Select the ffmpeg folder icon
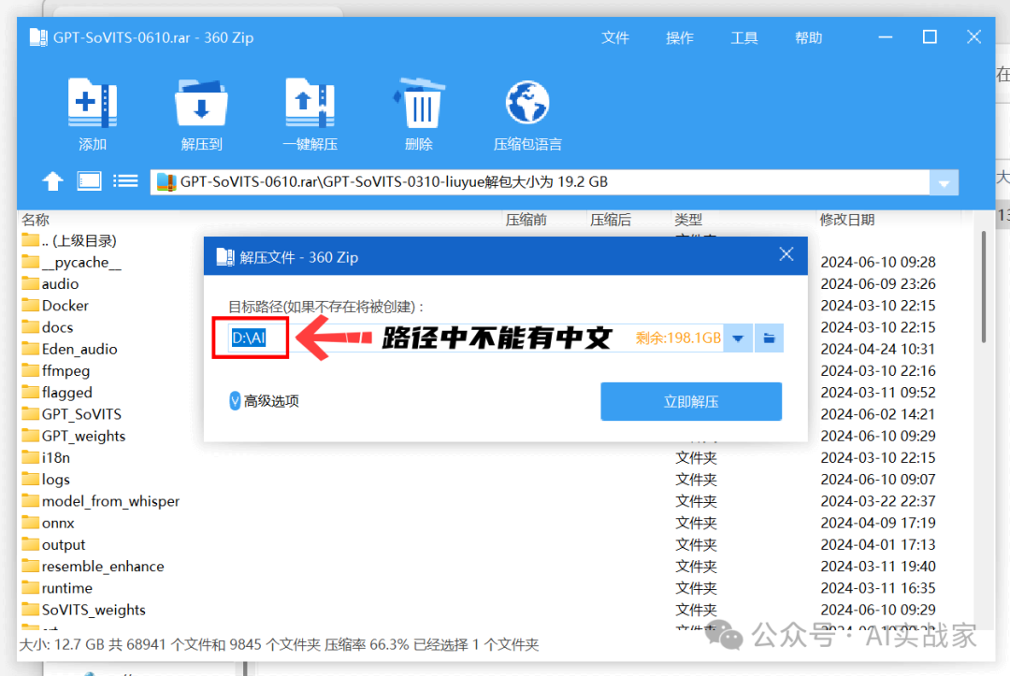The image size is (1010, 676). coord(30,370)
